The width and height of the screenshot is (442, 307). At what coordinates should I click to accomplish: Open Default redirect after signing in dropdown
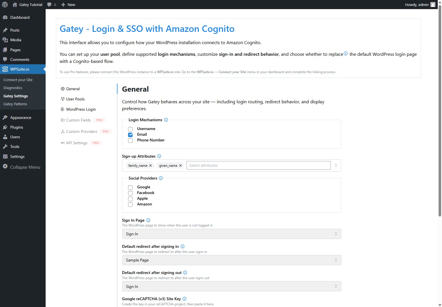231,260
